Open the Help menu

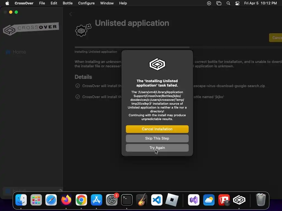coord(123,3)
